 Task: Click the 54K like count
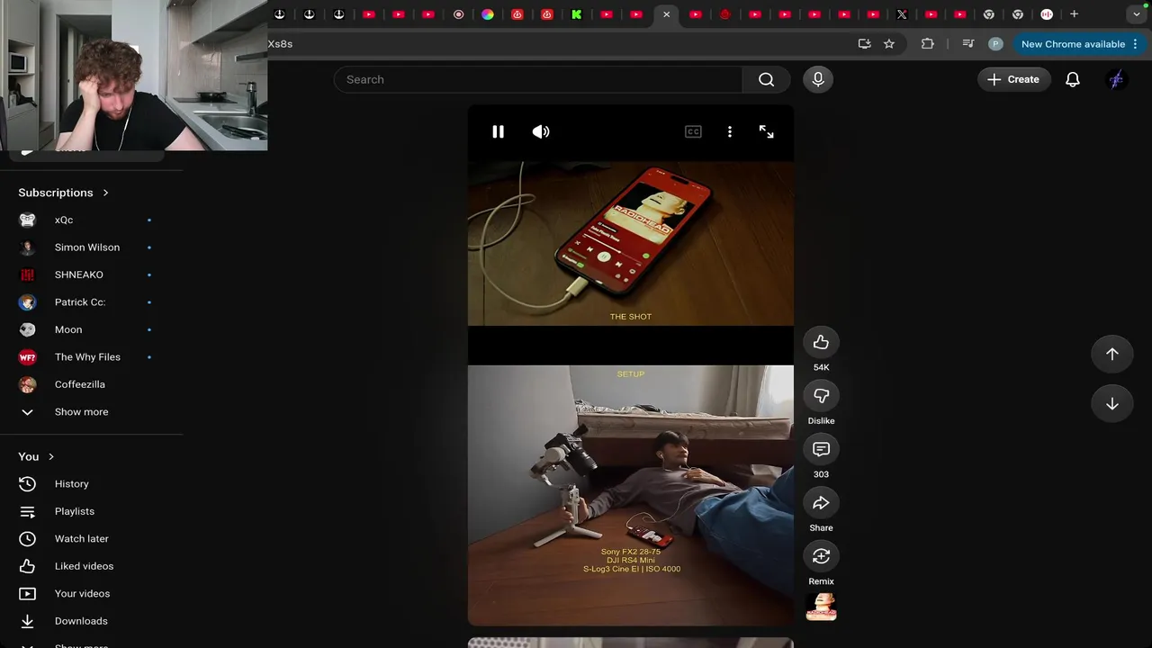[x=821, y=367]
